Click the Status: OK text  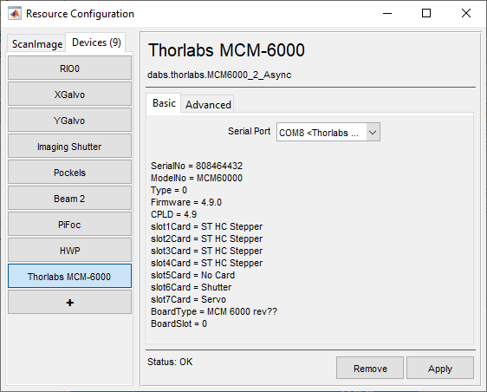tap(170, 362)
